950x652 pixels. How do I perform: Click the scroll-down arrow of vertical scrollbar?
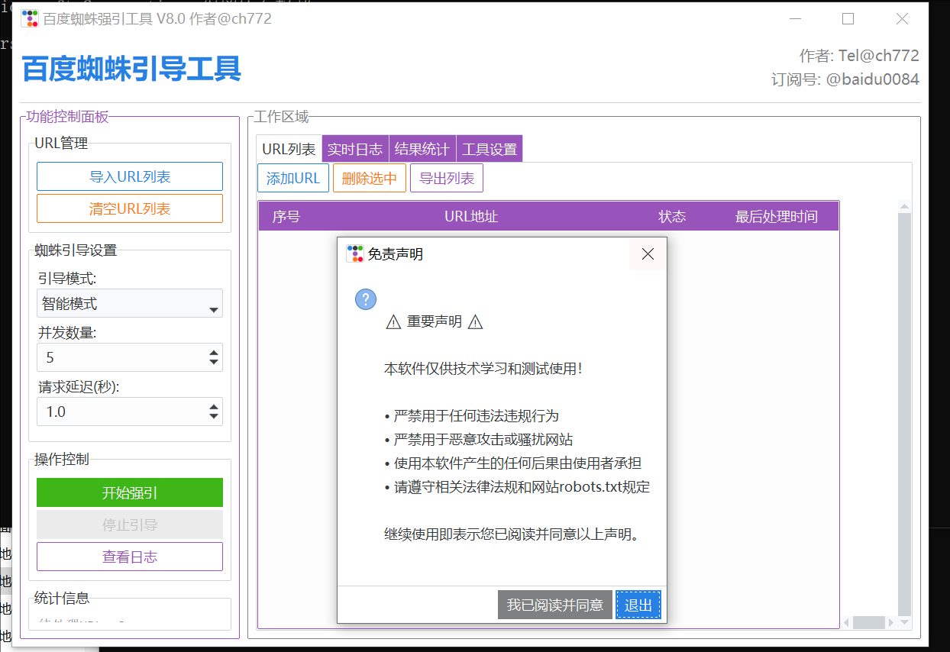pos(905,623)
